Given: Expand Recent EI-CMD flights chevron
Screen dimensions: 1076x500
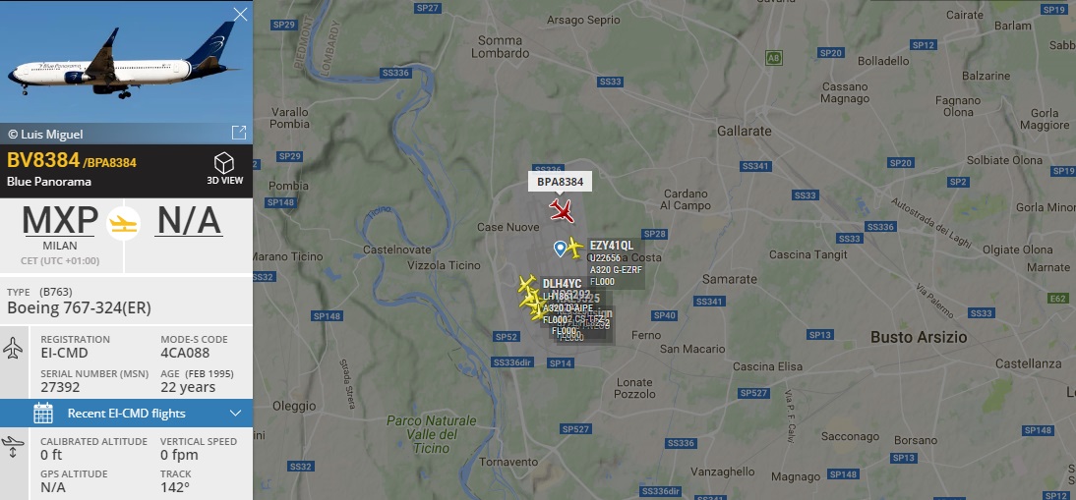Looking at the screenshot, I should tap(235, 413).
